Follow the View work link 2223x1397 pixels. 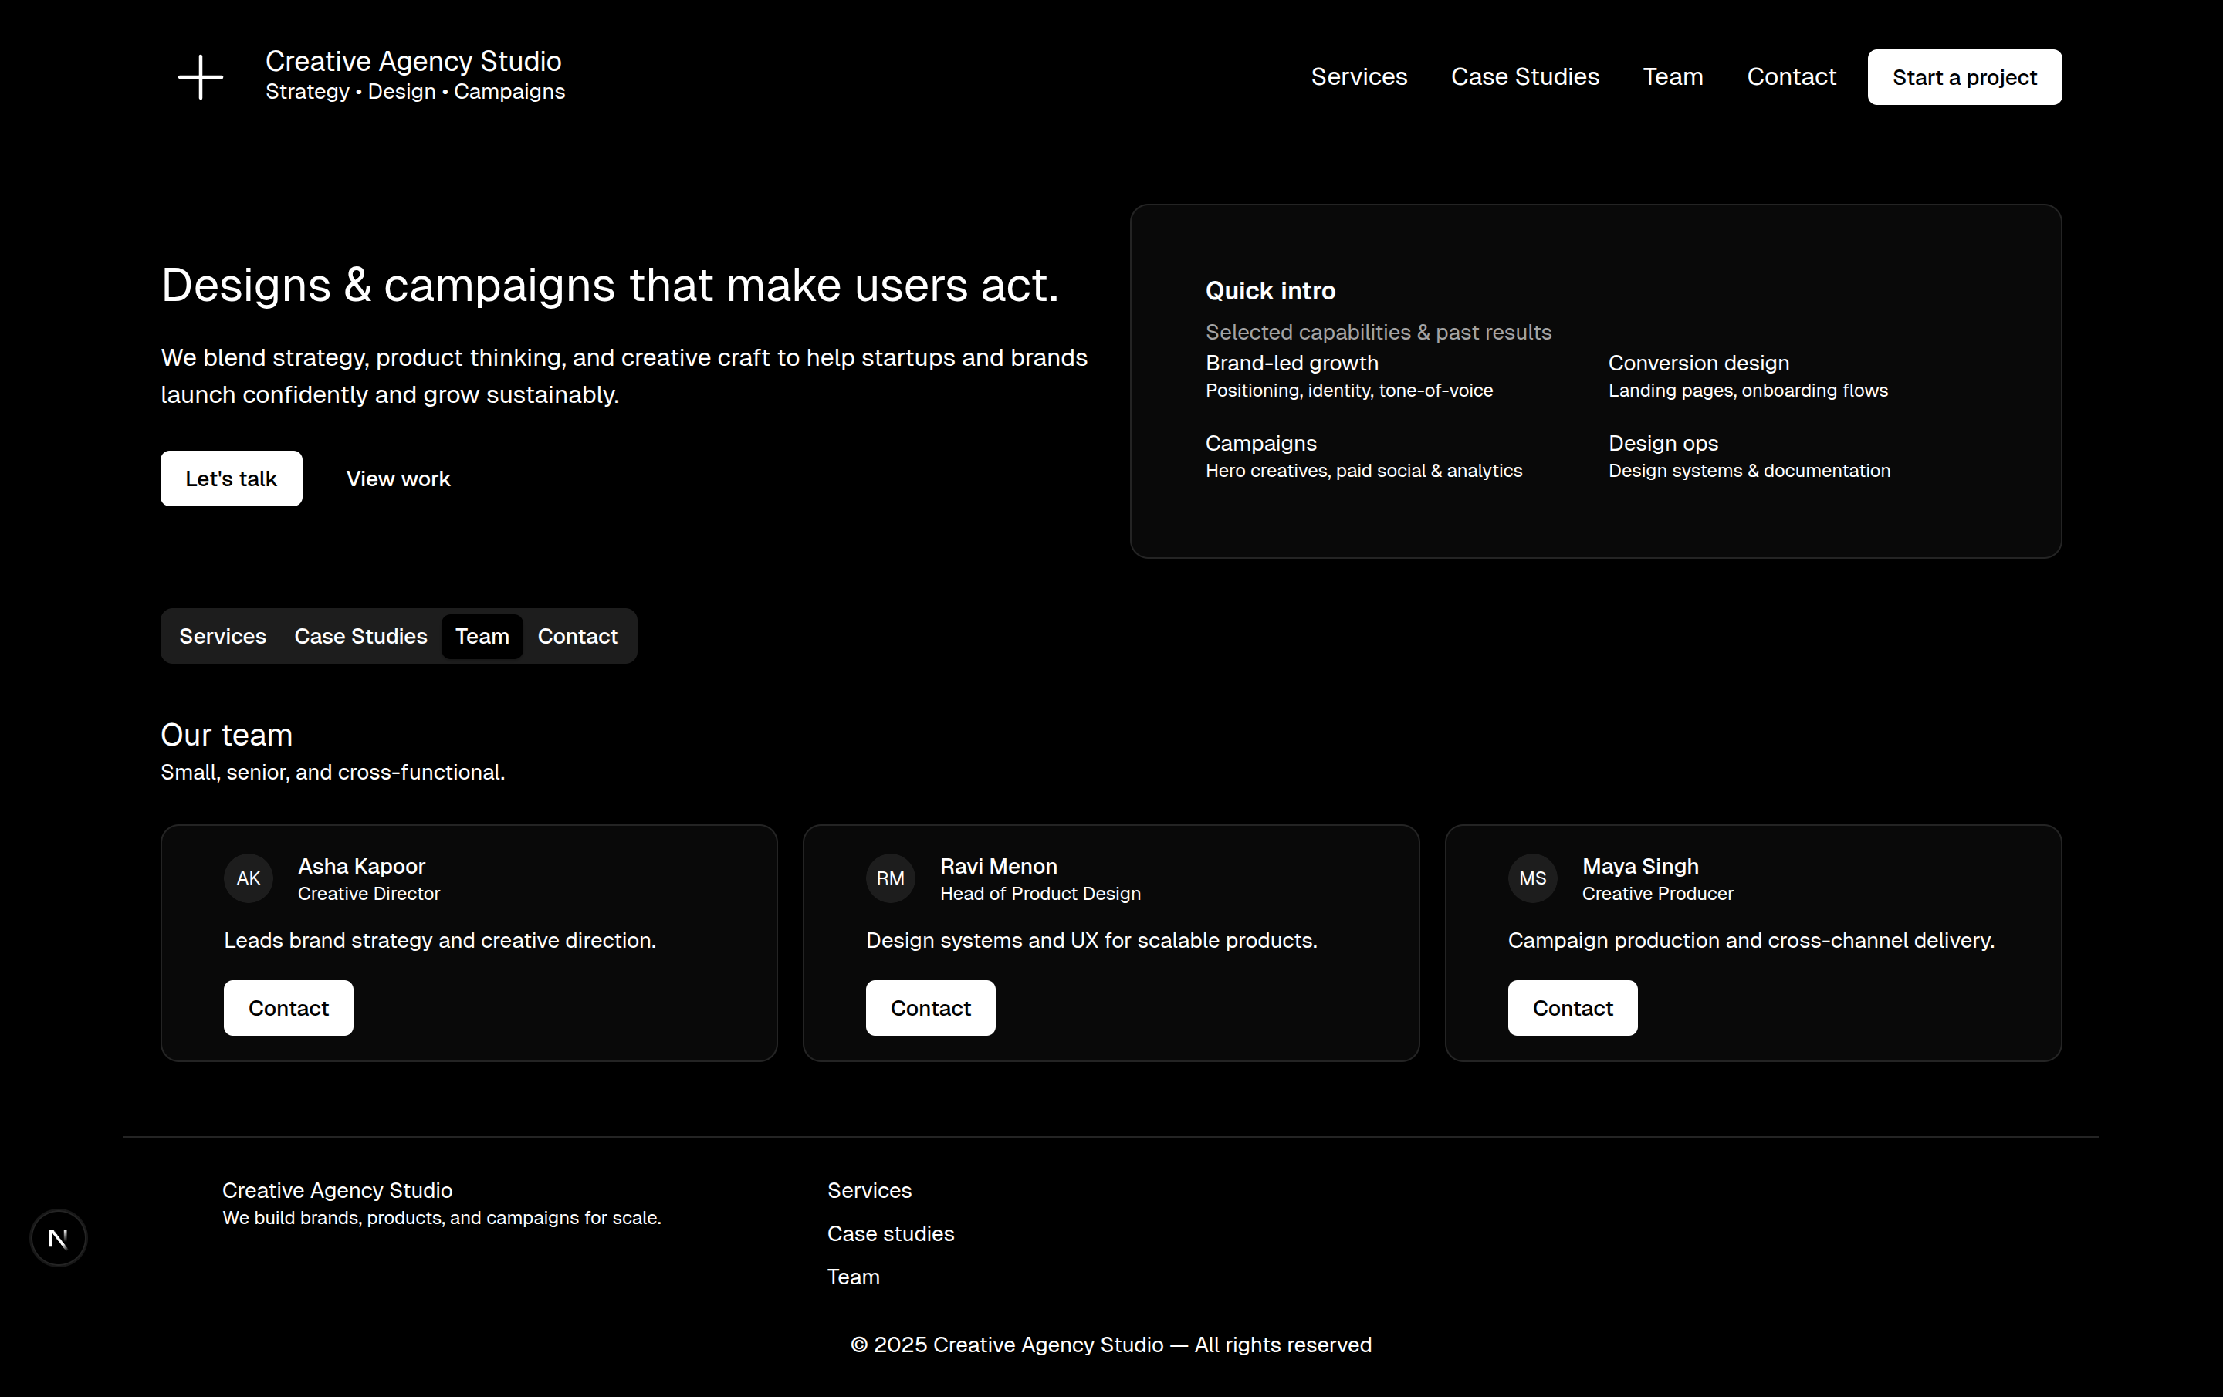[x=398, y=479]
